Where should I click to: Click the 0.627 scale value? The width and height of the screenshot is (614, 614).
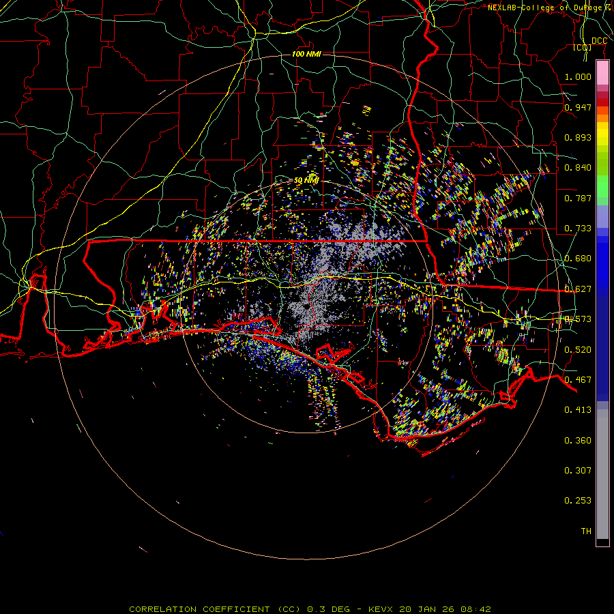pyautogui.click(x=578, y=289)
